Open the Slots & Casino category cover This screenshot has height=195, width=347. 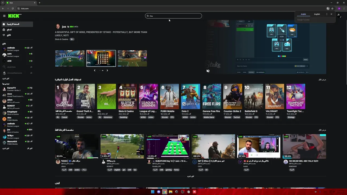[x=127, y=96]
